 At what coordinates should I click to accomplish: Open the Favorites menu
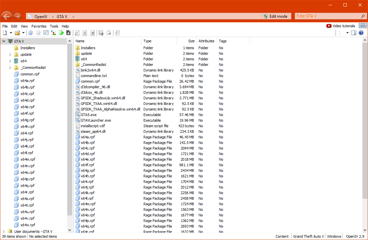(x=39, y=26)
